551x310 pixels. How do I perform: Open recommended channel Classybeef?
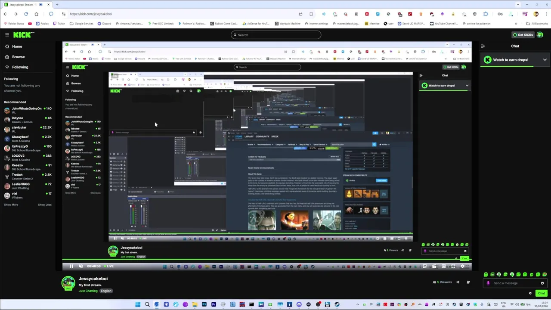pos(28,139)
